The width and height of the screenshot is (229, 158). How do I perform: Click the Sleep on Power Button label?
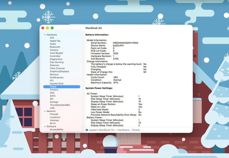[103, 104]
